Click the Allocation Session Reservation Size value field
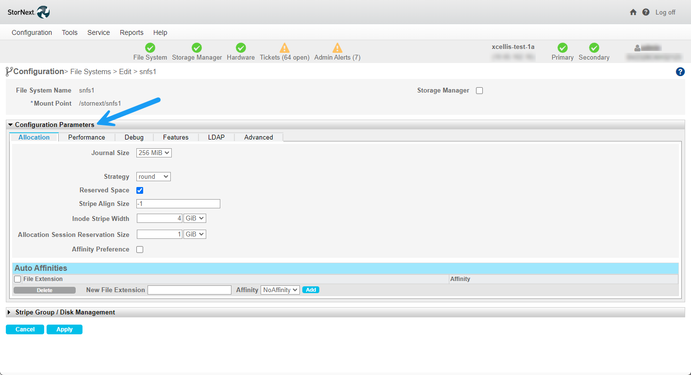Image resolution: width=691 pixels, height=375 pixels. 160,234
